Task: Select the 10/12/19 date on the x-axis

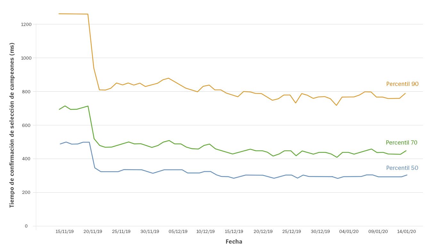Action: [206, 231]
